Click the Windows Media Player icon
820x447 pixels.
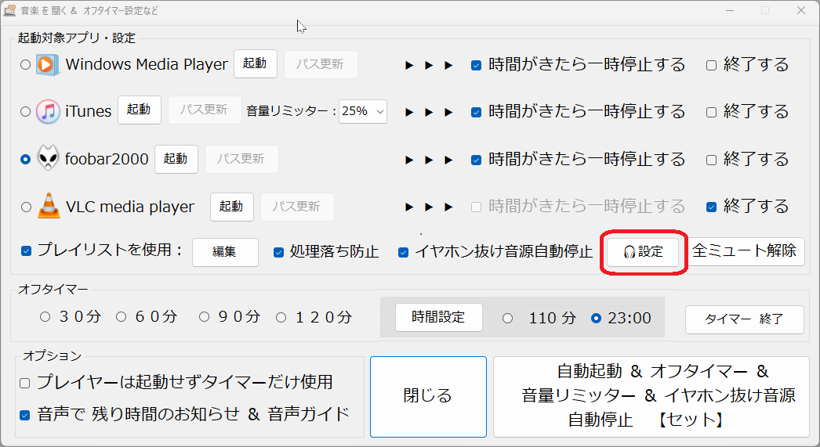(x=46, y=65)
